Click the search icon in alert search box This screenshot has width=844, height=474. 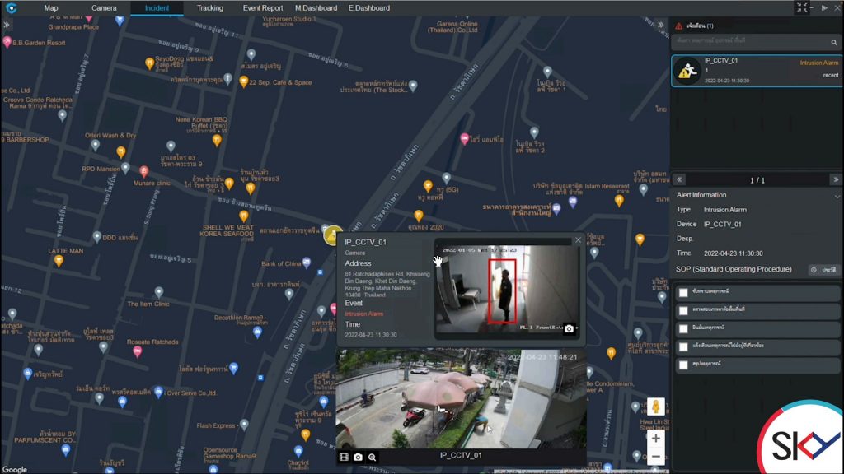click(834, 40)
